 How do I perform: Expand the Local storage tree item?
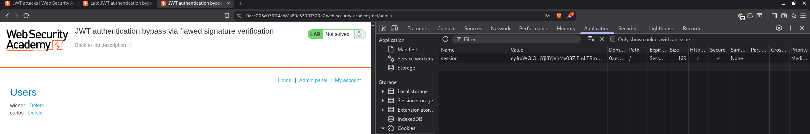click(383, 92)
